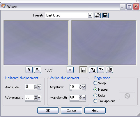Click the navigate preview crosshair icon

(70, 70)
